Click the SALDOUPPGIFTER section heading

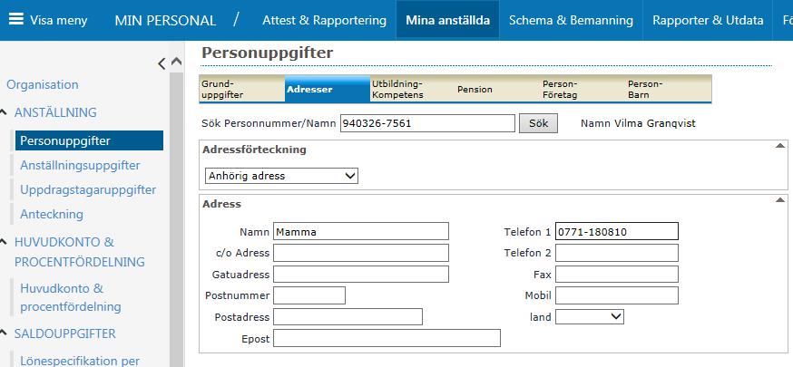coord(64,333)
